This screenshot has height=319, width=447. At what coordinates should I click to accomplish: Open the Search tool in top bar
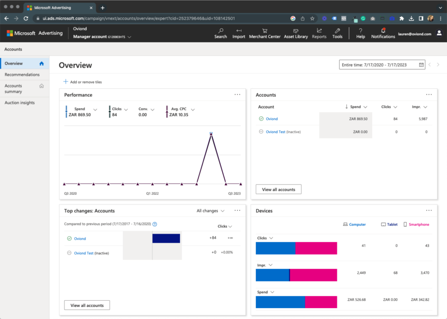pyautogui.click(x=220, y=33)
